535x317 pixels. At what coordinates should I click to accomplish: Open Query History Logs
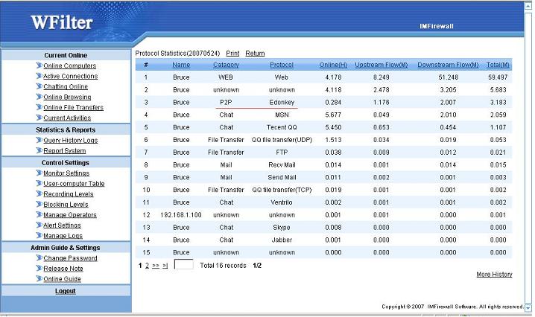coord(70,141)
